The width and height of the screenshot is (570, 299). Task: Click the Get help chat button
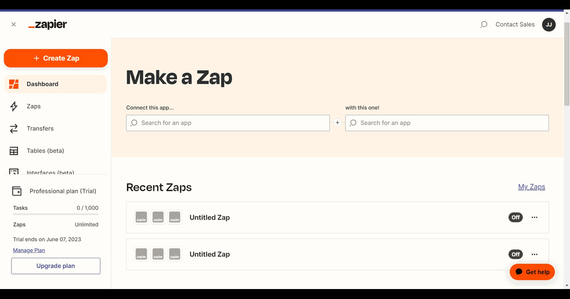pyautogui.click(x=532, y=272)
